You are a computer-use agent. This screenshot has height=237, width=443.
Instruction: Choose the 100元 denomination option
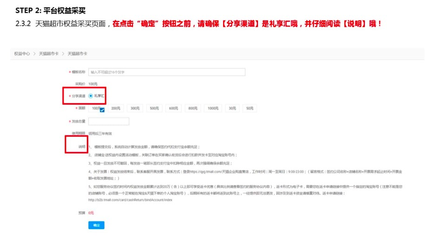(x=97, y=108)
